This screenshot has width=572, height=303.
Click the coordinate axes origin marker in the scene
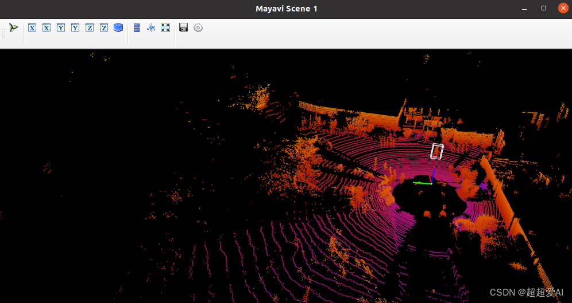click(x=431, y=183)
